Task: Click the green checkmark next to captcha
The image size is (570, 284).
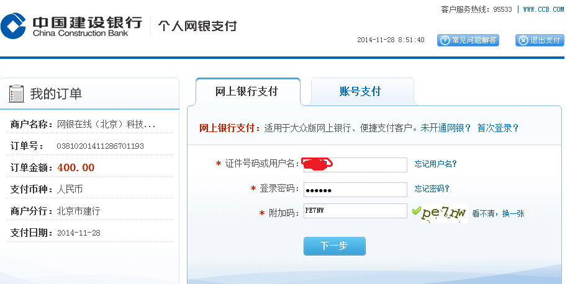Action: (x=417, y=211)
